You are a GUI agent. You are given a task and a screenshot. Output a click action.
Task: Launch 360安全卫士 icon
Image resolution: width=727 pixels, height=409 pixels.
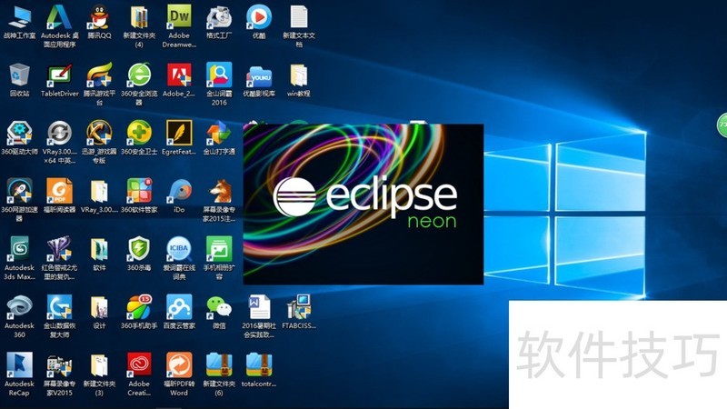point(139,134)
